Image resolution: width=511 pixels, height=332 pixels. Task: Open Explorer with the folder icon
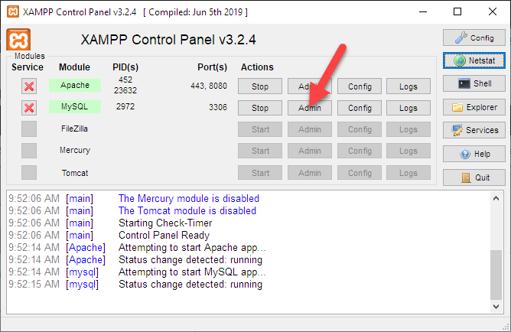(x=474, y=107)
